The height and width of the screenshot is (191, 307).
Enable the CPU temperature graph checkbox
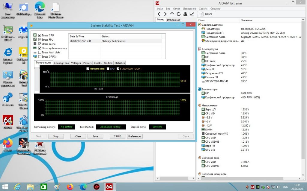point(108,69)
